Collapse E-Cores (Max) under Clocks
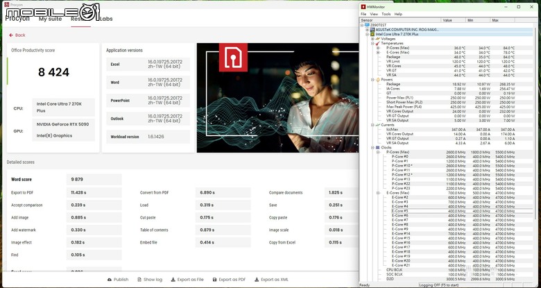The height and width of the screenshot is (288, 541). point(378,193)
